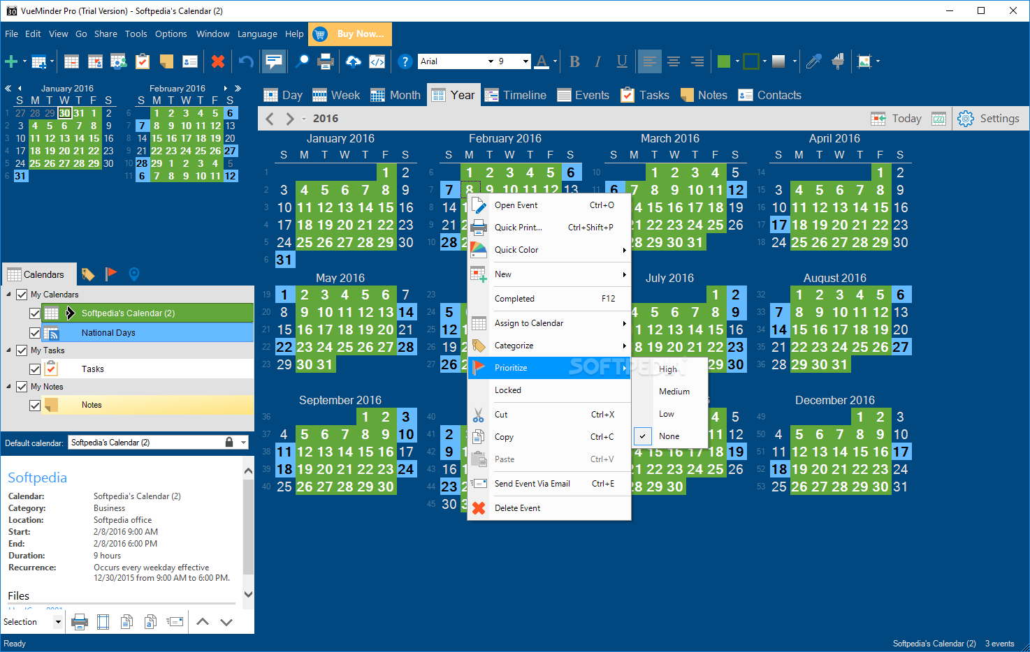
Task: Open the orange flag priorities pane icon
Action: point(111,274)
